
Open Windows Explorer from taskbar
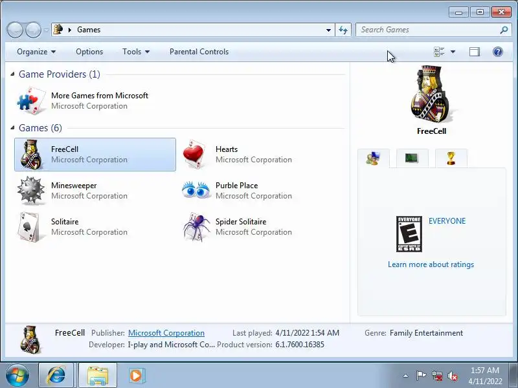click(98, 376)
